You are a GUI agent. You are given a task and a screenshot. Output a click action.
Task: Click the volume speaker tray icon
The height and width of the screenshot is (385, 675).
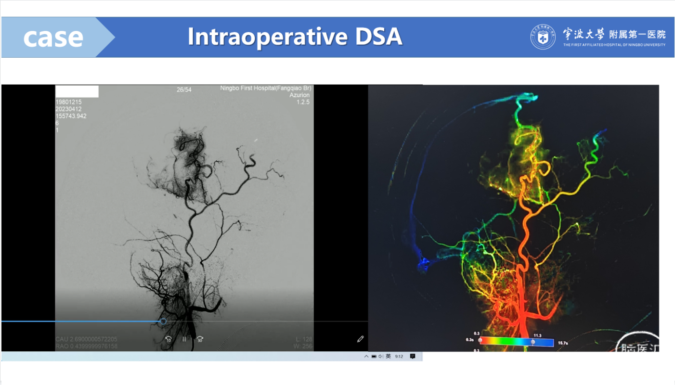coord(381,357)
